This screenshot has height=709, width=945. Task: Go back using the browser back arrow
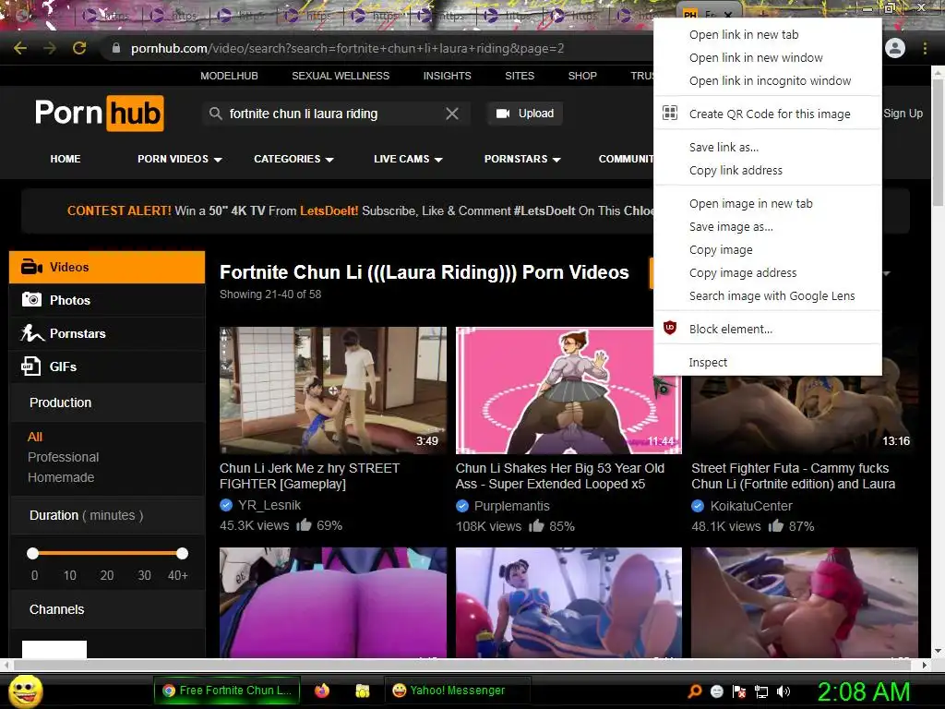pos(20,48)
